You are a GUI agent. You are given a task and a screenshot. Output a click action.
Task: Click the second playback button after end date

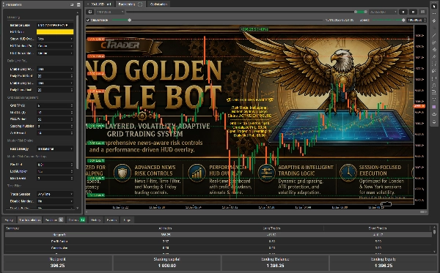click(413, 12)
